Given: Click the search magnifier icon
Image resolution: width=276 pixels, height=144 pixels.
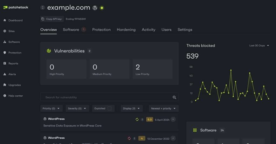Looking at the screenshot, I should 174,97.
